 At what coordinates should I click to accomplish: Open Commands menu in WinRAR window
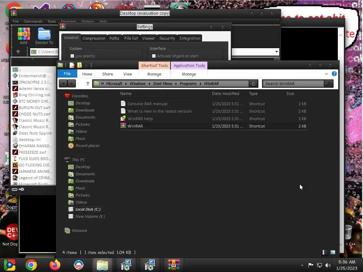(33, 21)
